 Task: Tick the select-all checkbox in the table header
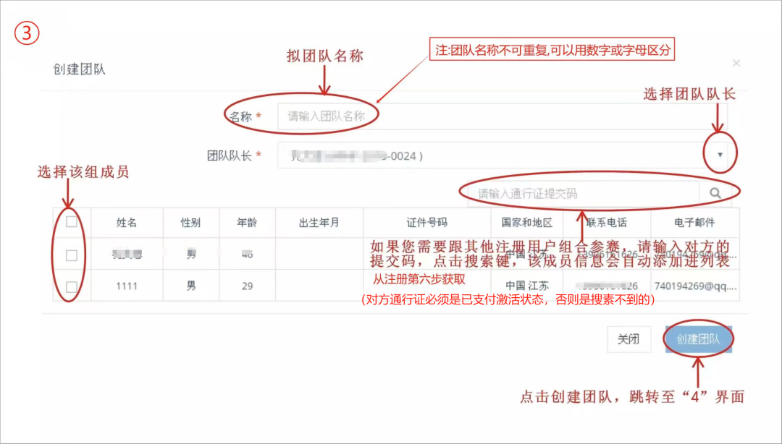[72, 222]
